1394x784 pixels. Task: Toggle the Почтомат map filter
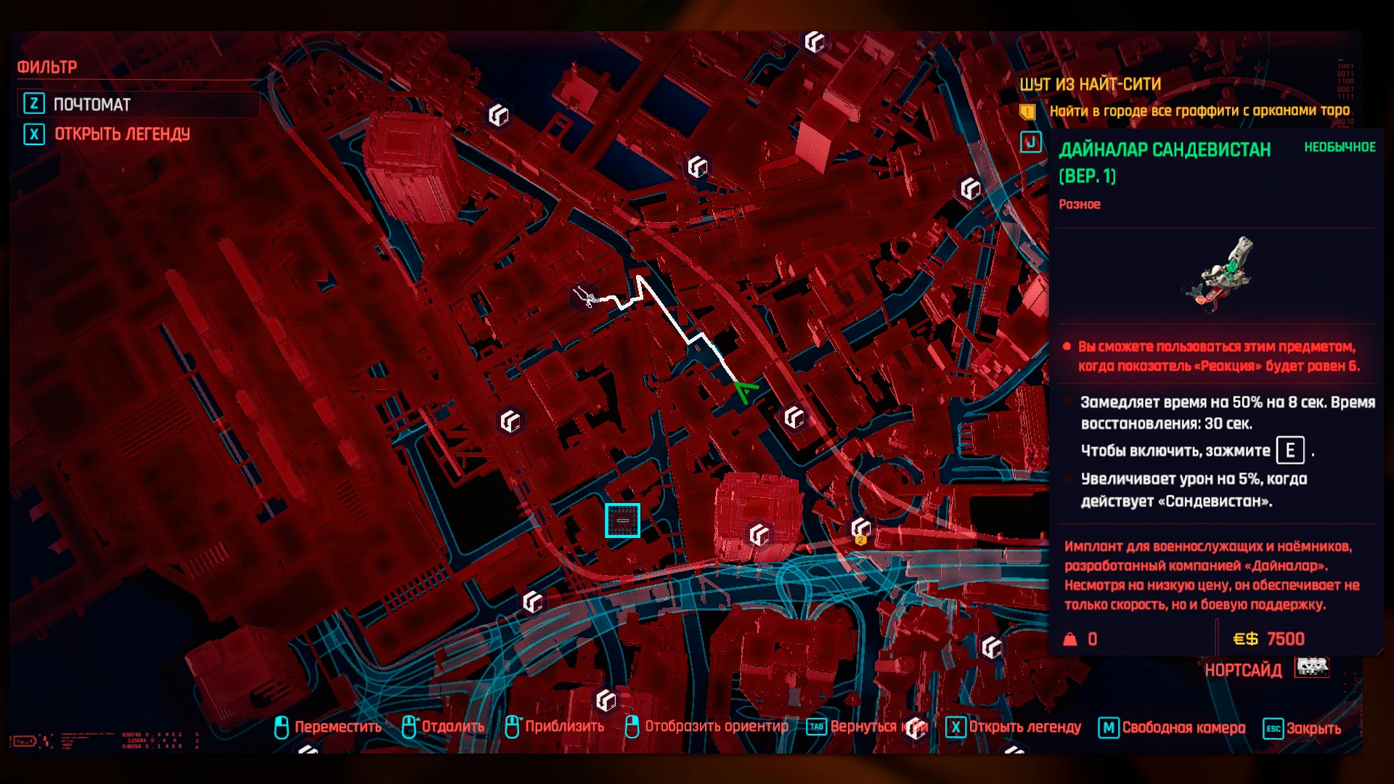click(x=138, y=104)
